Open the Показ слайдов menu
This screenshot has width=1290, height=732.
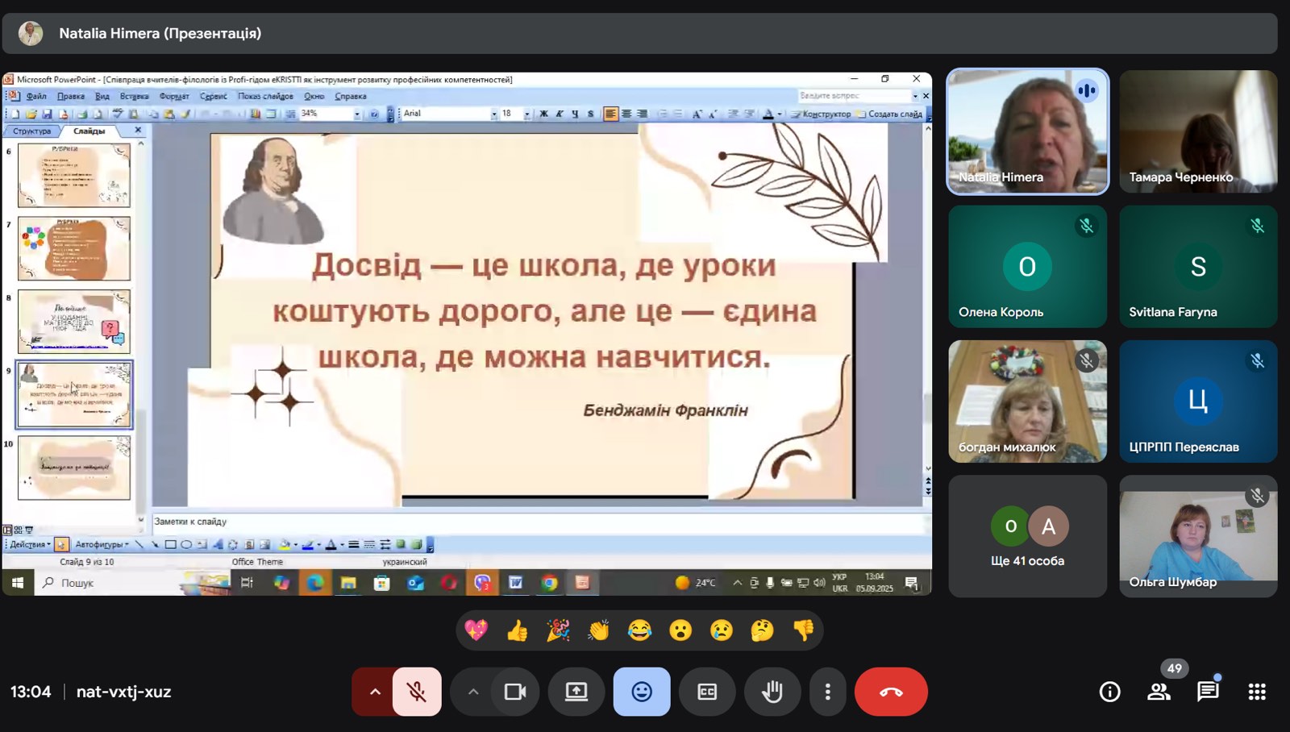tap(266, 96)
